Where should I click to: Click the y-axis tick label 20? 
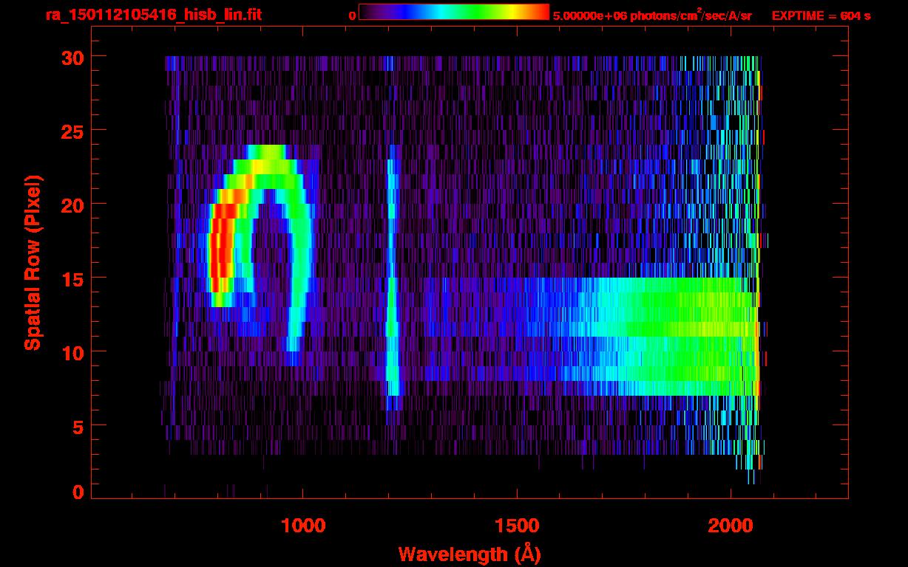tap(72, 205)
